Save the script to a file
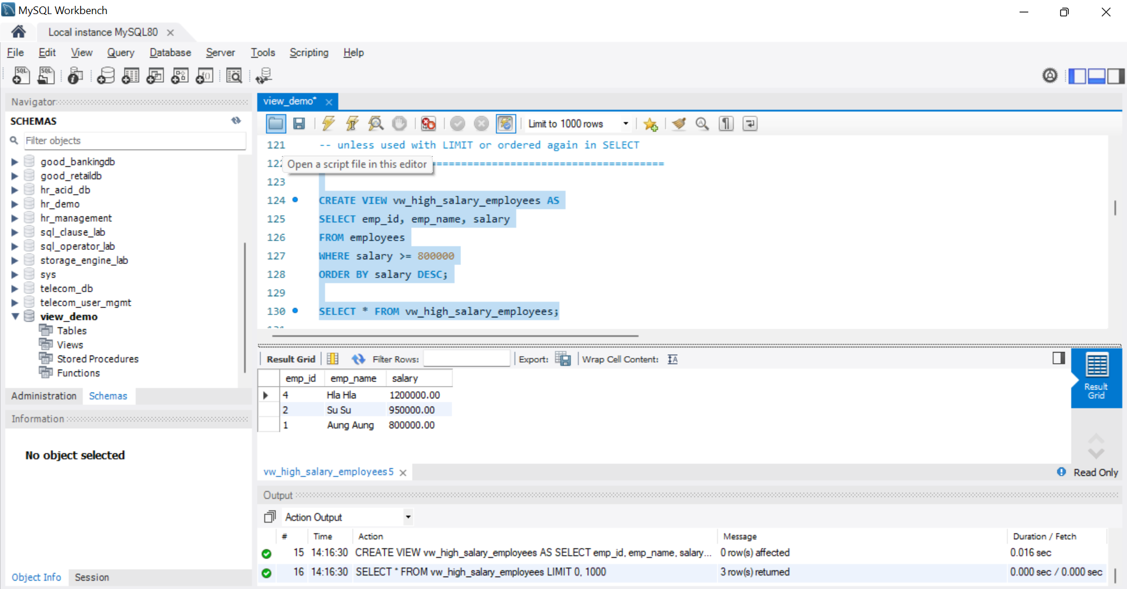1127x589 pixels. (x=299, y=123)
